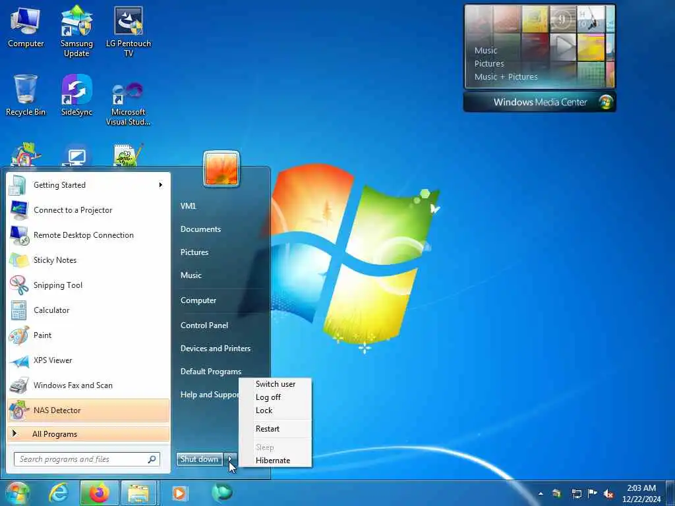This screenshot has width=675, height=506.
Task: Click the Paint palette icon
Action: pos(19,335)
